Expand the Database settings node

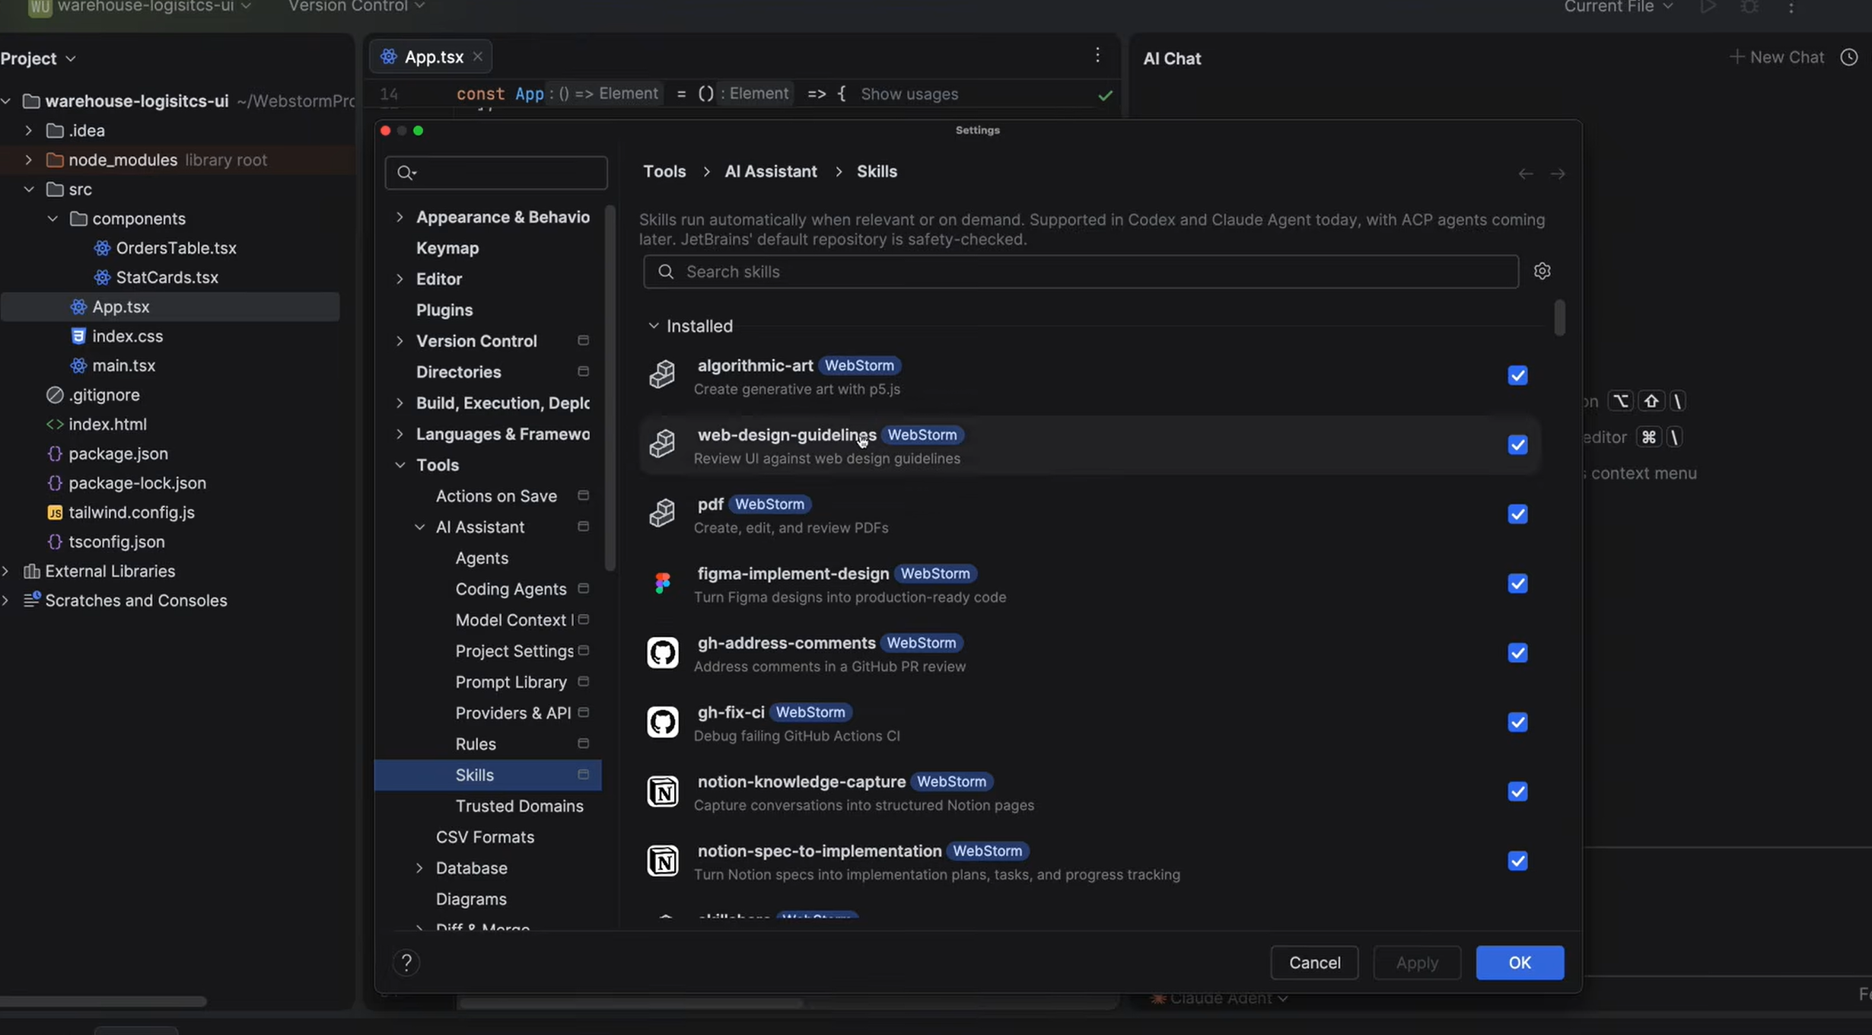tap(419, 868)
